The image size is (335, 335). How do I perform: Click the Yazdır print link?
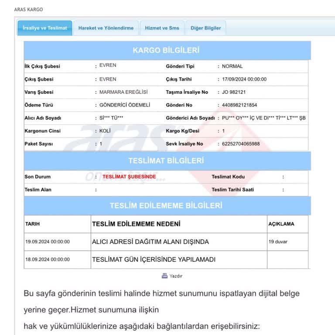176,276
